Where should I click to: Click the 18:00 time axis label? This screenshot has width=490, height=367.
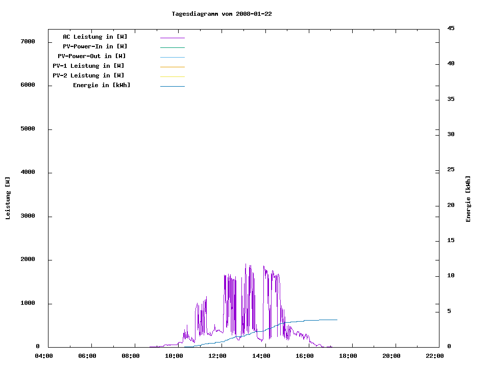coord(348,356)
